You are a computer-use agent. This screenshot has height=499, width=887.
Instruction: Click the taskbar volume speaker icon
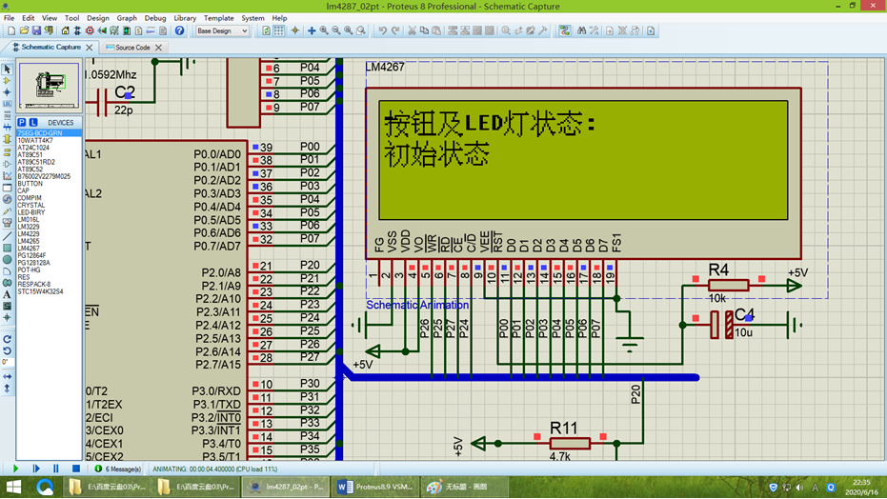[799, 488]
